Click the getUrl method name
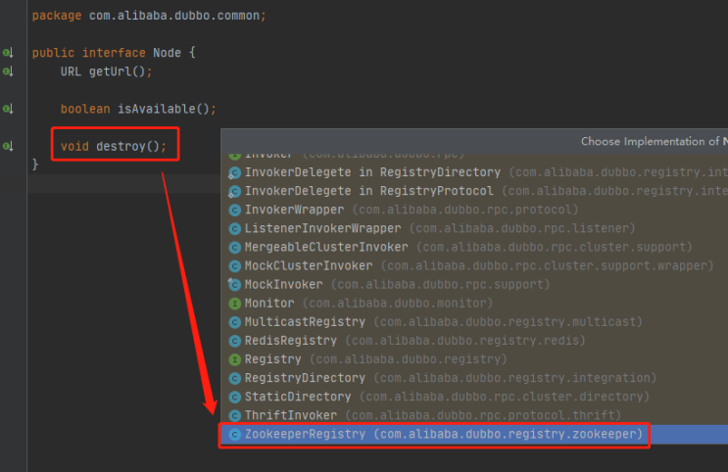The height and width of the screenshot is (472, 728). coord(111,71)
